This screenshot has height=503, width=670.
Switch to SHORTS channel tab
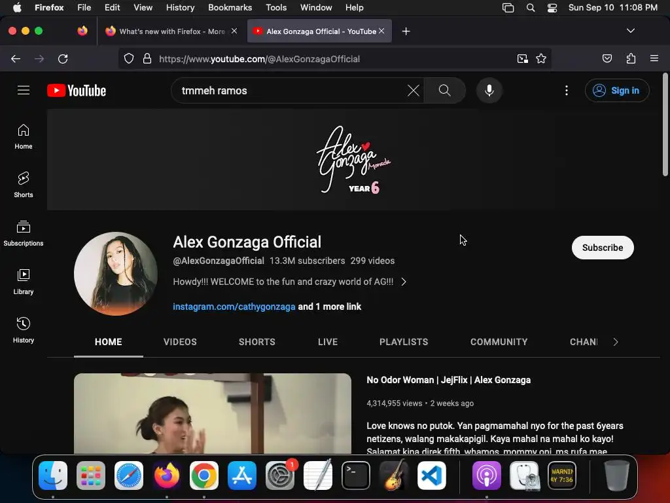(256, 342)
